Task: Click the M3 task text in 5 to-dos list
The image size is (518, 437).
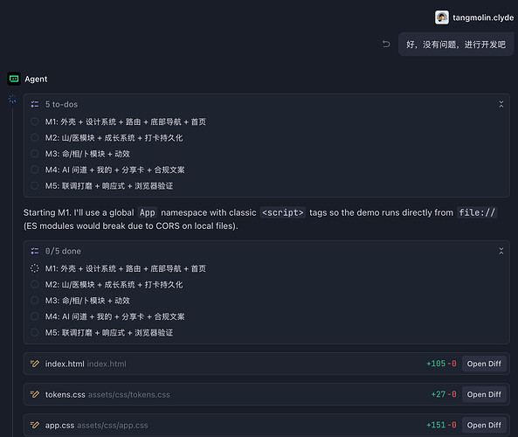Action: coord(87,154)
